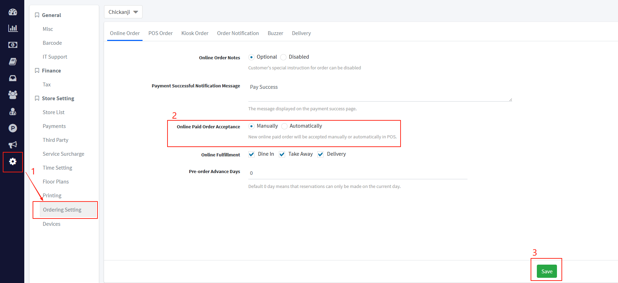Viewport: 618px width, 283px height.
Task: Click the Finance section header
Action: 51,70
